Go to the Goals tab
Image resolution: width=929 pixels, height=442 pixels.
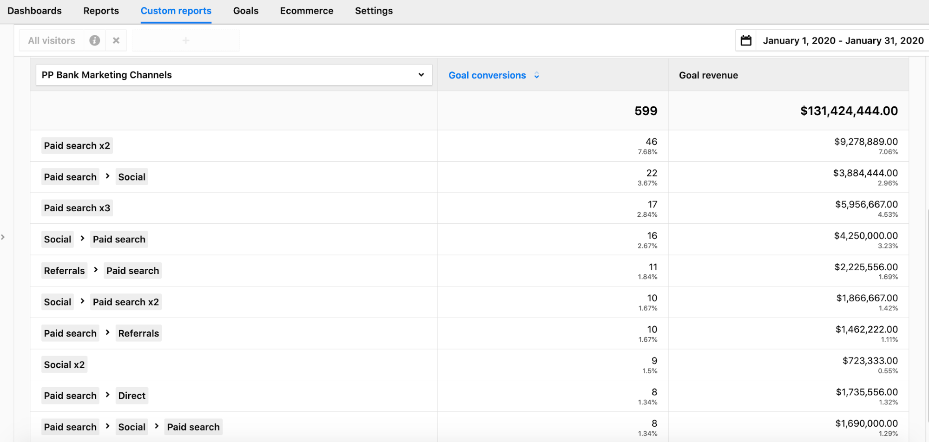(x=245, y=11)
